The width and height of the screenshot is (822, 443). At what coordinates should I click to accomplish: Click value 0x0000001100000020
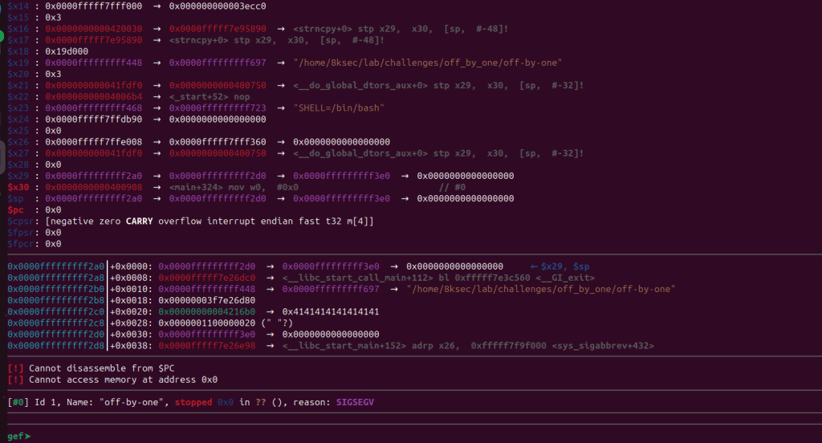click(206, 323)
